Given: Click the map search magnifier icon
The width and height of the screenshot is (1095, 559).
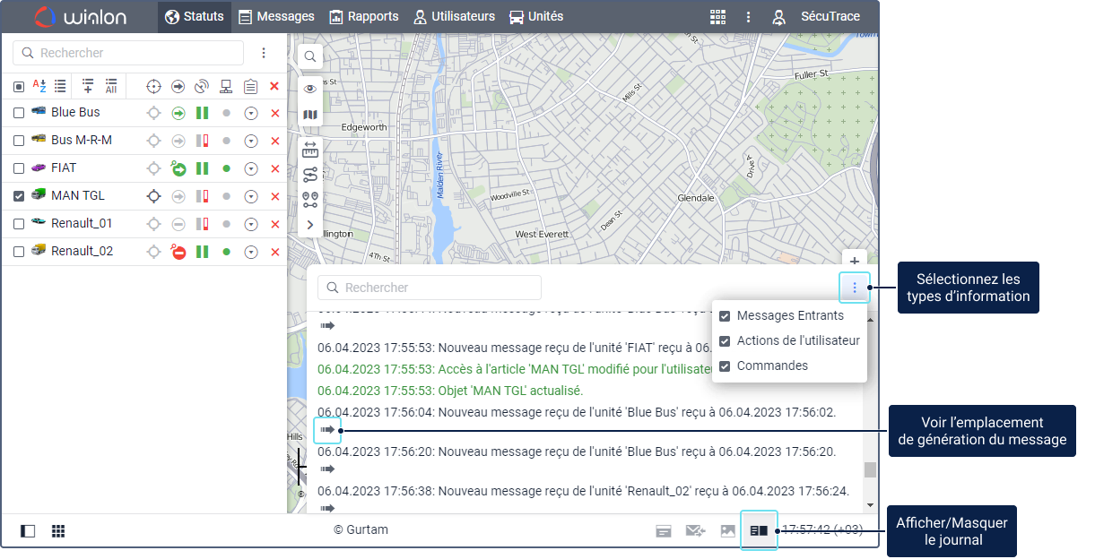Looking at the screenshot, I should point(309,57).
